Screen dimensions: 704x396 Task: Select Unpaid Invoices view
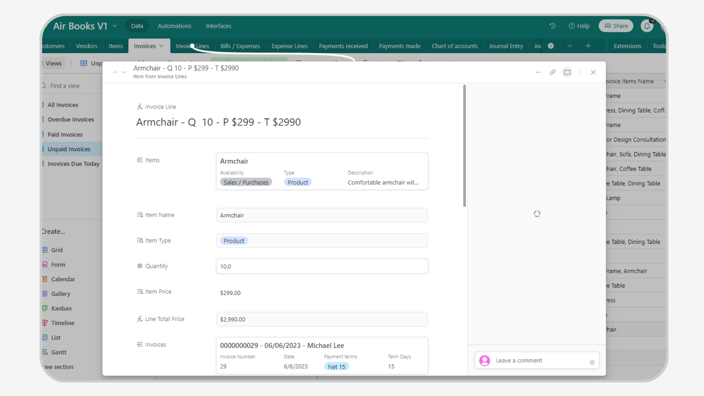[x=69, y=149]
